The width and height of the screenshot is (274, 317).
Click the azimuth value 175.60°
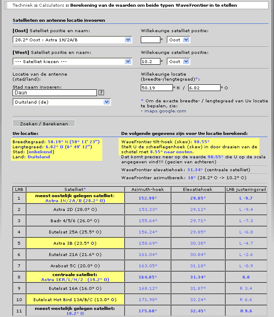pos(147,311)
